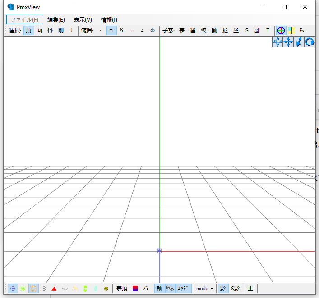The image size is (319, 298).
Task: Click the green starburst icon in bottom toolbar
Action: tap(23, 289)
